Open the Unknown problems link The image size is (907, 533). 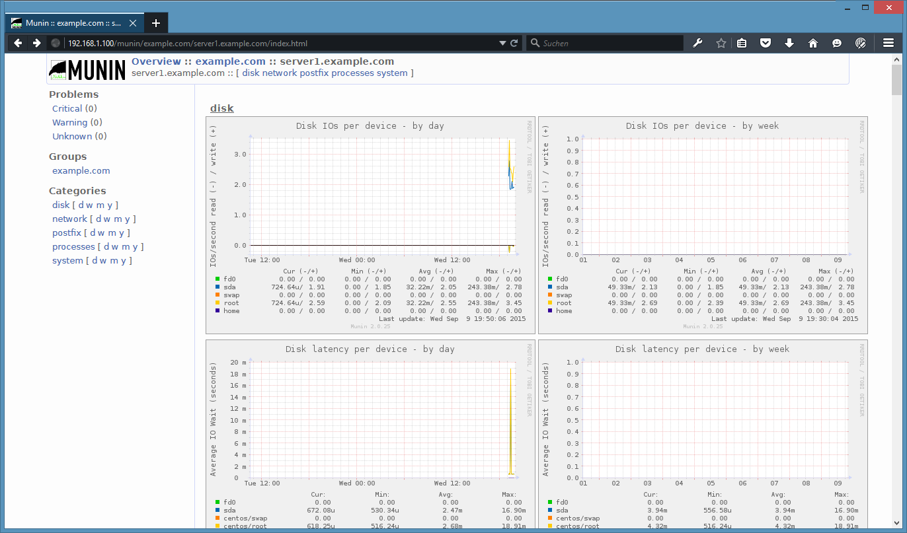point(72,137)
